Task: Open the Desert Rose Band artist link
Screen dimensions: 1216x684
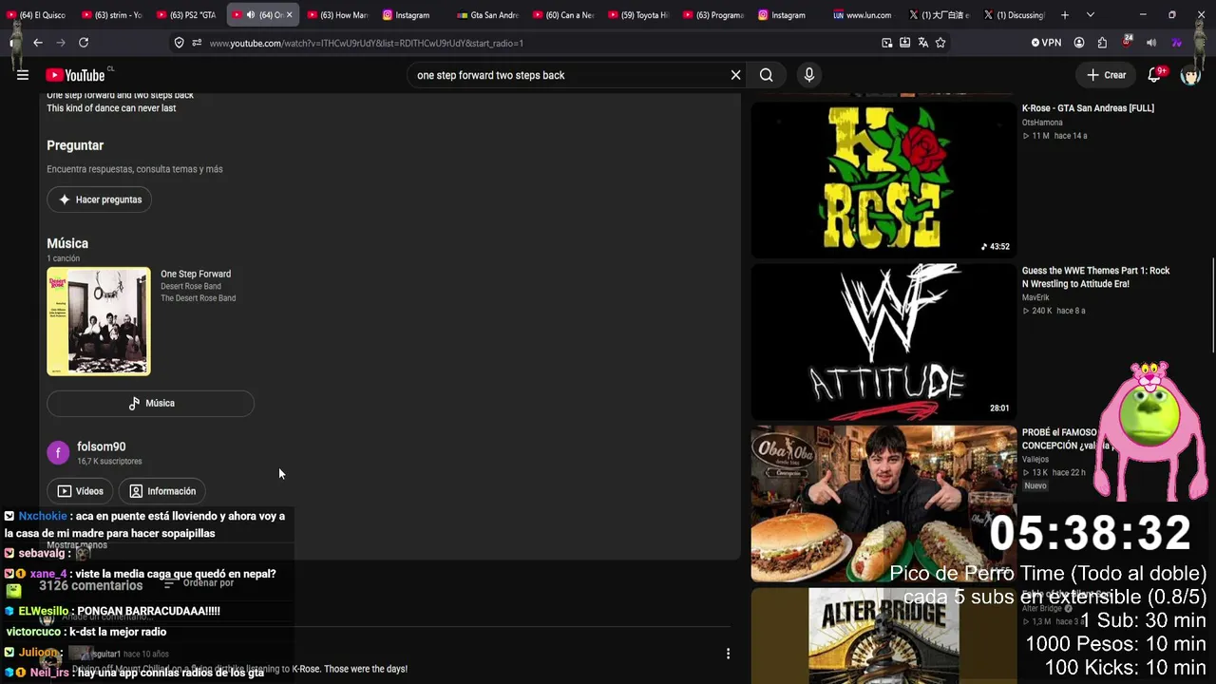Action: (191, 286)
